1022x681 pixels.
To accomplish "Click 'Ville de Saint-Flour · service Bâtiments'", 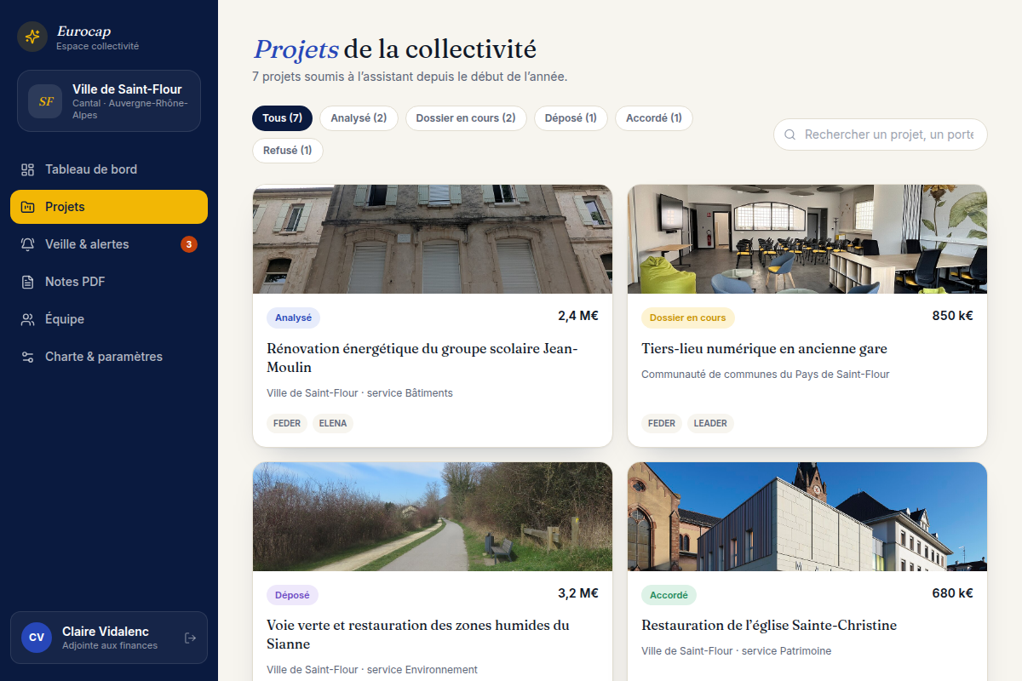I will 359,393.
